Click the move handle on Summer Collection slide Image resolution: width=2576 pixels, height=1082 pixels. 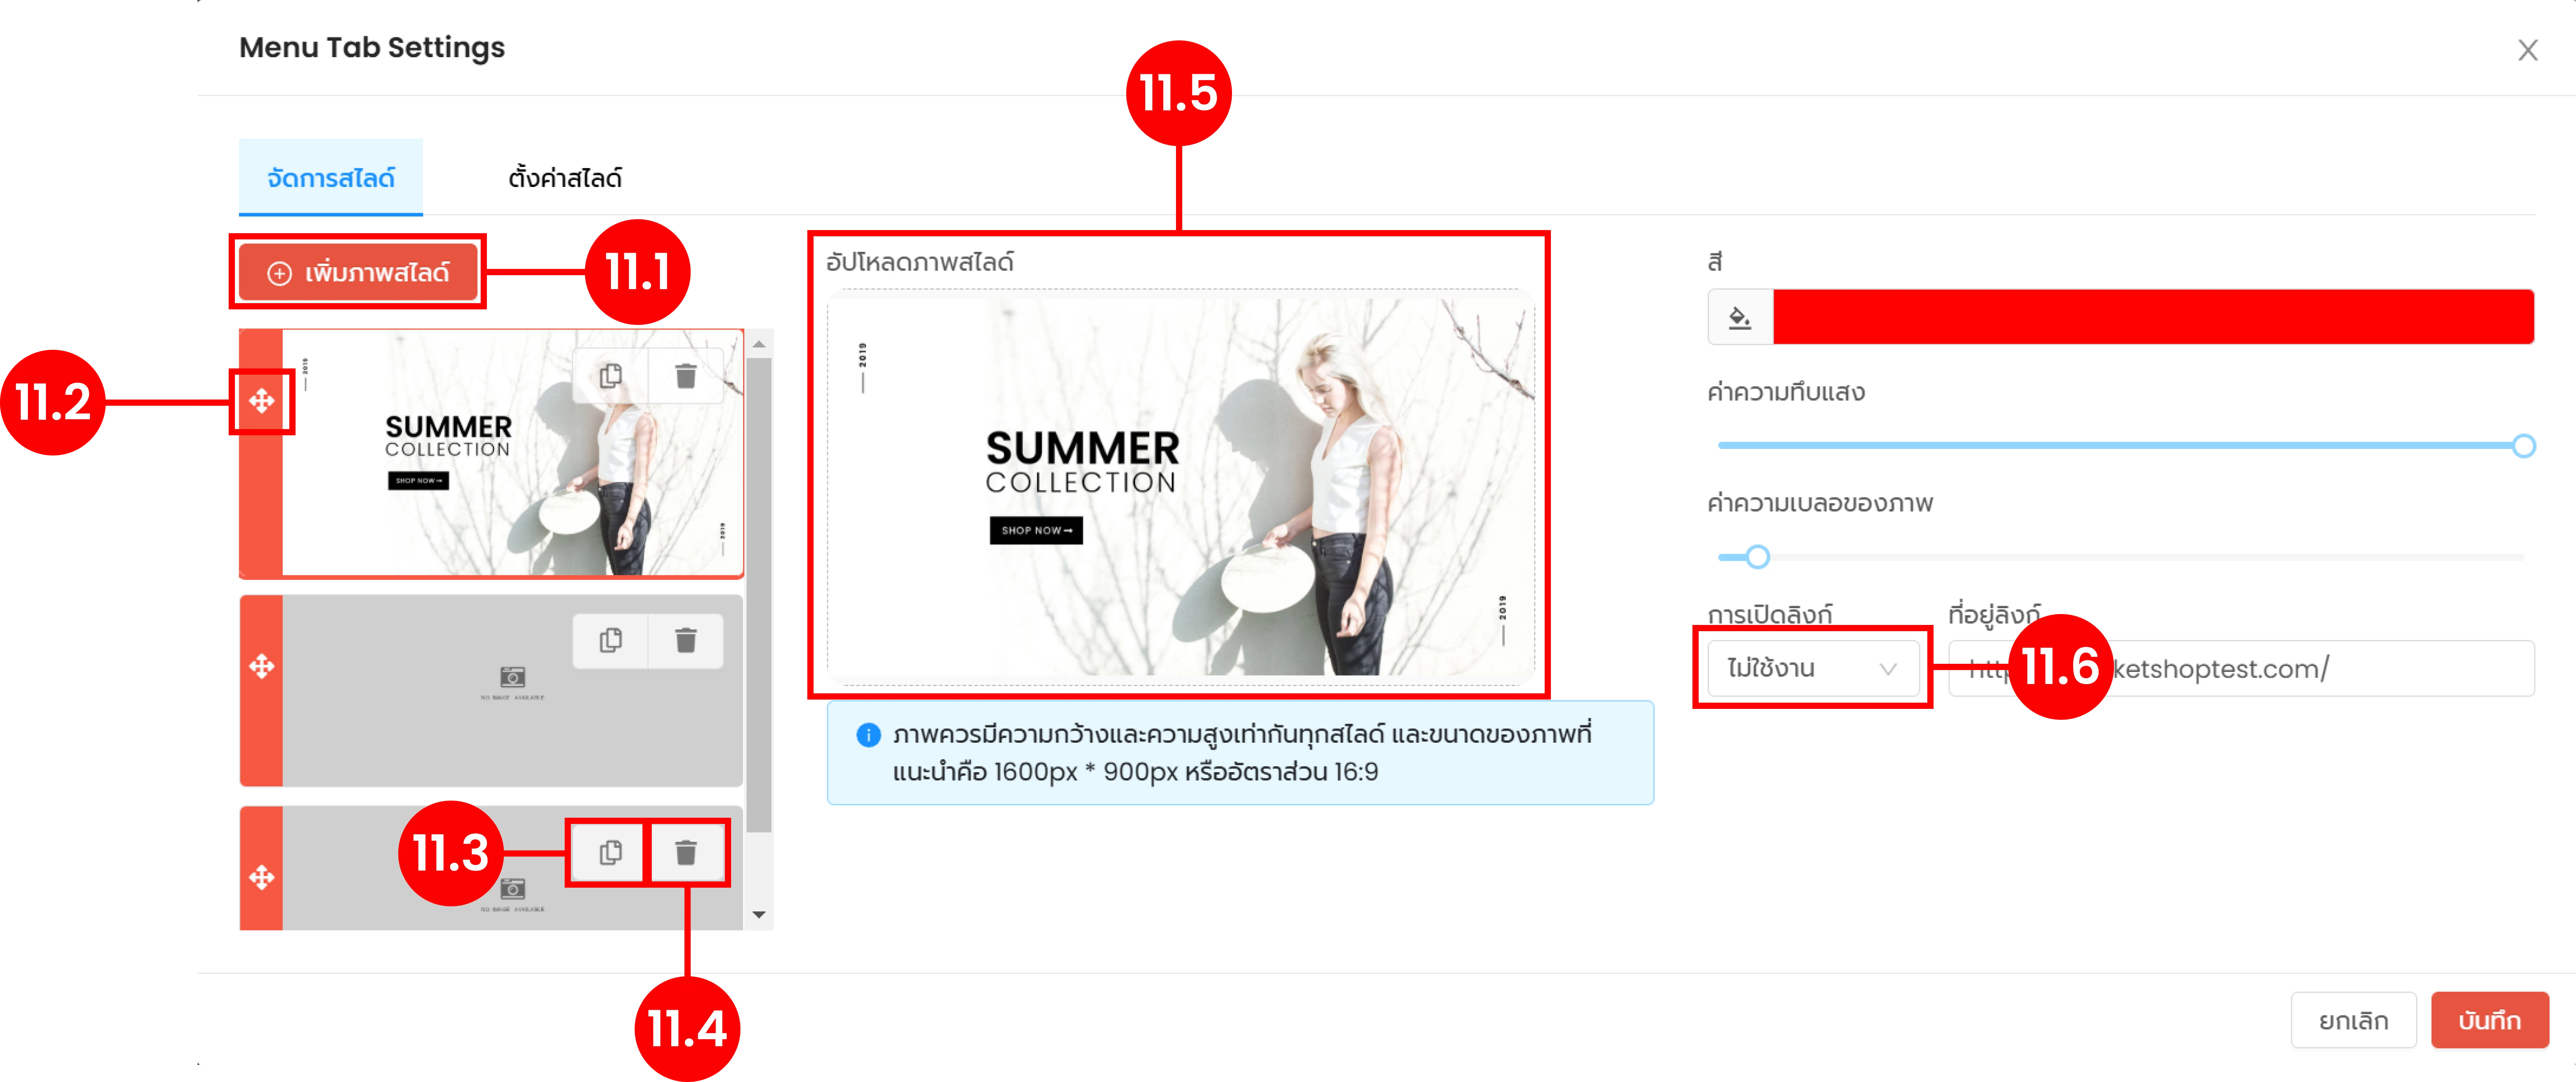pyautogui.click(x=262, y=401)
